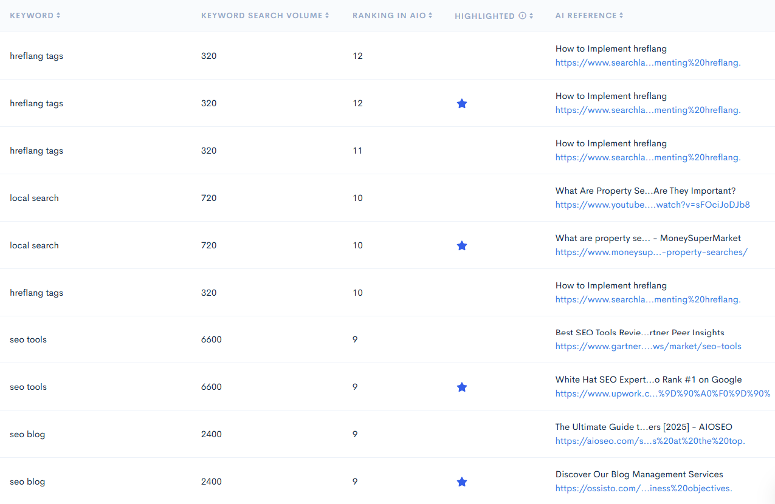
Task: Click the sort icon on AI REFERENCE column
Action: [x=621, y=15]
